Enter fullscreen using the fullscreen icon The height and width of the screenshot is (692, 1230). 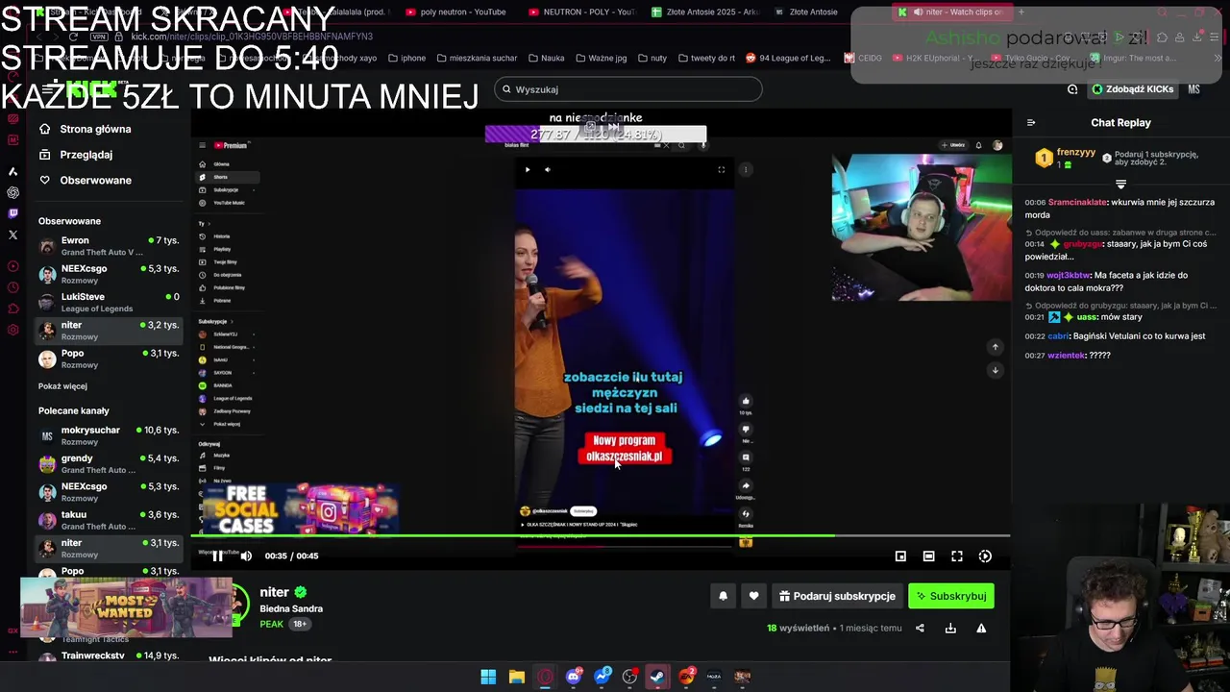(957, 556)
